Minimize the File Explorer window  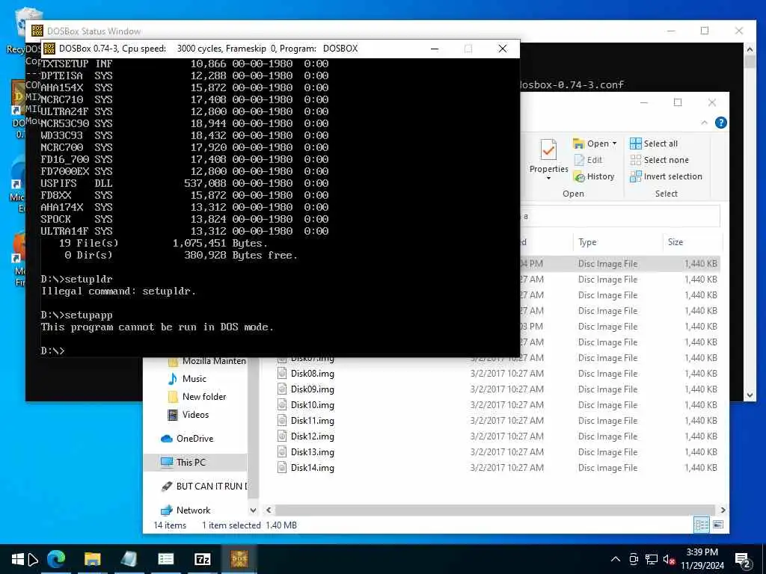[644, 102]
